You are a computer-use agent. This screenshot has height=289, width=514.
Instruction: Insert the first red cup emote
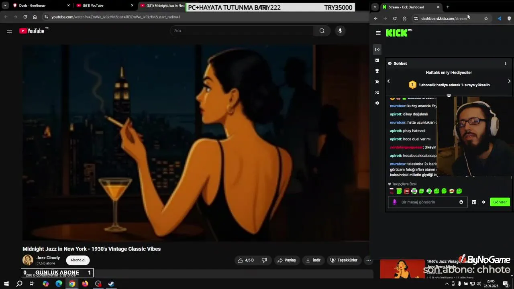[x=392, y=191]
